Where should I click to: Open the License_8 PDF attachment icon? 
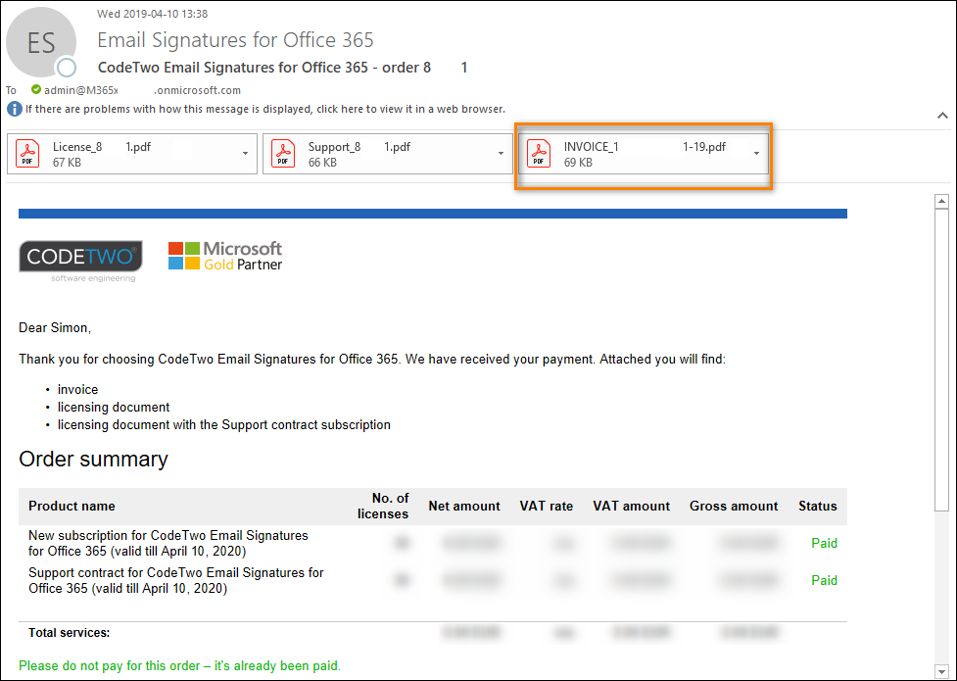point(27,153)
